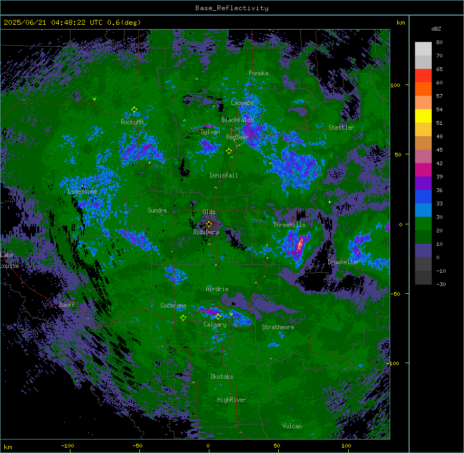Select the slate purple 0-10 dBZ legend swatch
The image size is (464, 453).
pos(423,251)
